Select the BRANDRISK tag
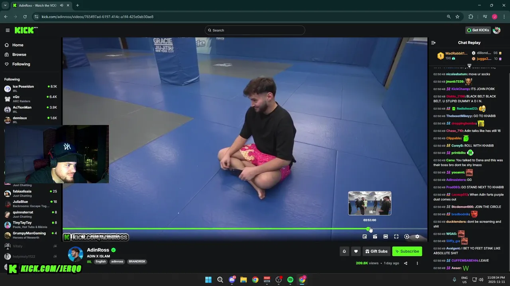Viewport: 510px width, 286px height. [x=137, y=262]
